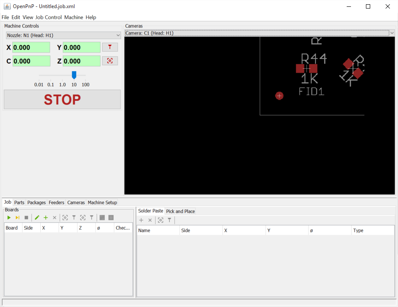398x307 pixels.
Task: Click the plus icon in Solder Paste toolbar
Action: (x=142, y=220)
